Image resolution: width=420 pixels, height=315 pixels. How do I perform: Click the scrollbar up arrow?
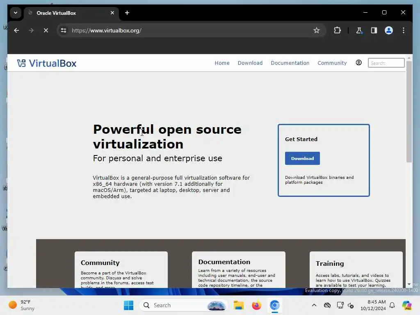(x=409, y=58)
